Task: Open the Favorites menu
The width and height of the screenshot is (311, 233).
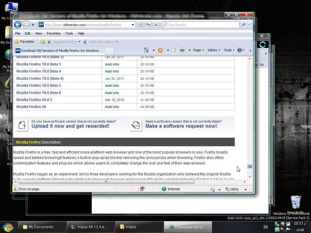Action: (x=53, y=33)
